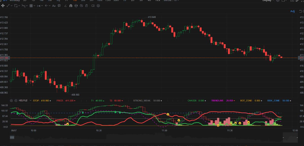Toggle the overlapping circles overlay icon
The height and width of the screenshot is (146, 304).
coord(93,6)
